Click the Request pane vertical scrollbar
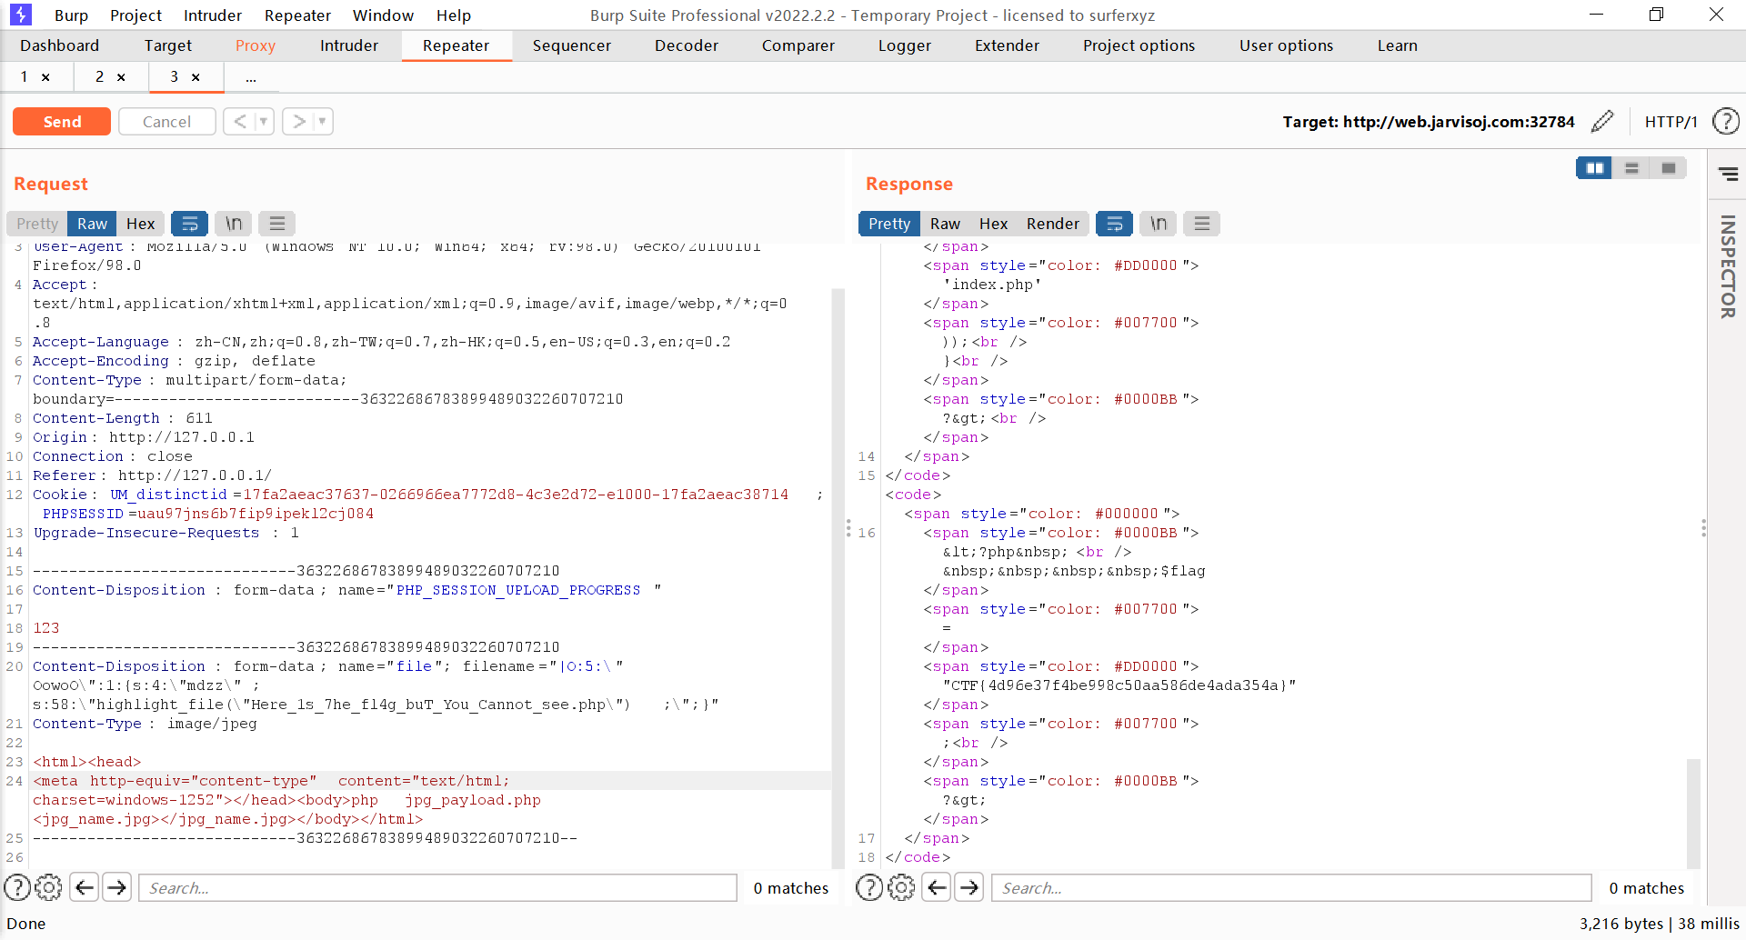1746x940 pixels. pos(838,578)
